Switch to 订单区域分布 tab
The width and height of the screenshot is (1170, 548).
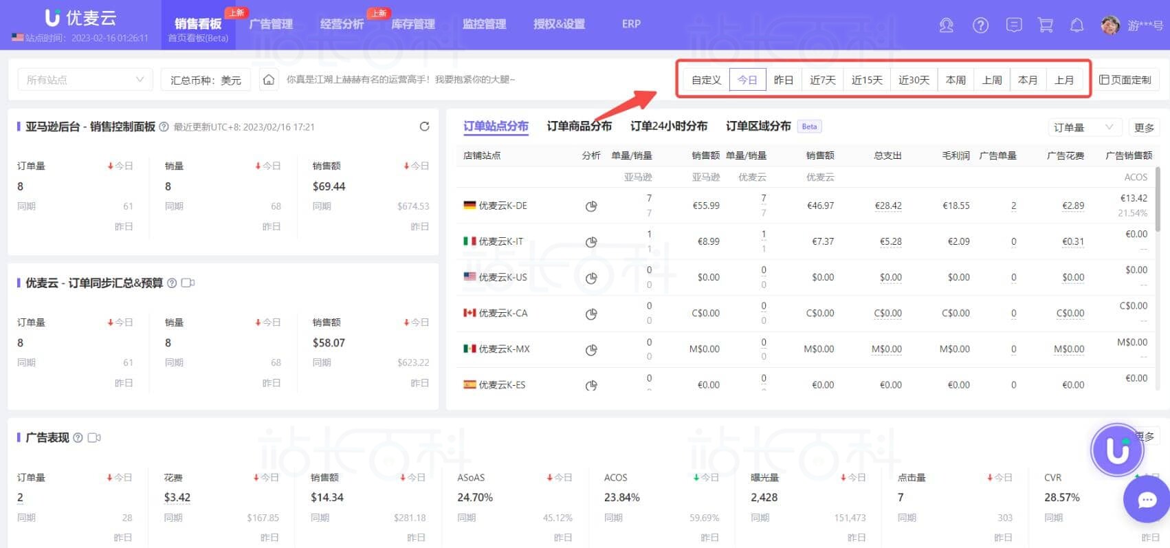pos(758,127)
